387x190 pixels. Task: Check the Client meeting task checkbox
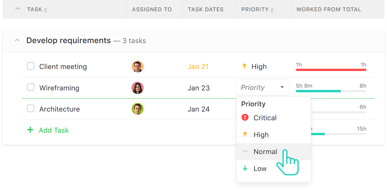[x=31, y=66]
